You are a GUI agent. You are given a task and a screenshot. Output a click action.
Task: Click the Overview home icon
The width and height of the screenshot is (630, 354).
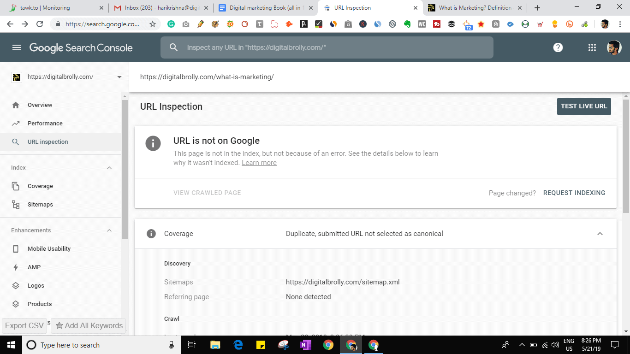[16, 105]
